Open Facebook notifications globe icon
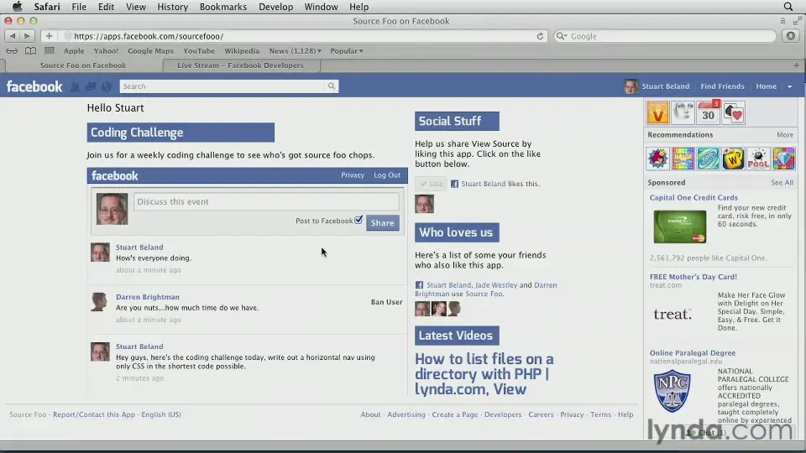The height and width of the screenshot is (453, 806). [x=106, y=86]
